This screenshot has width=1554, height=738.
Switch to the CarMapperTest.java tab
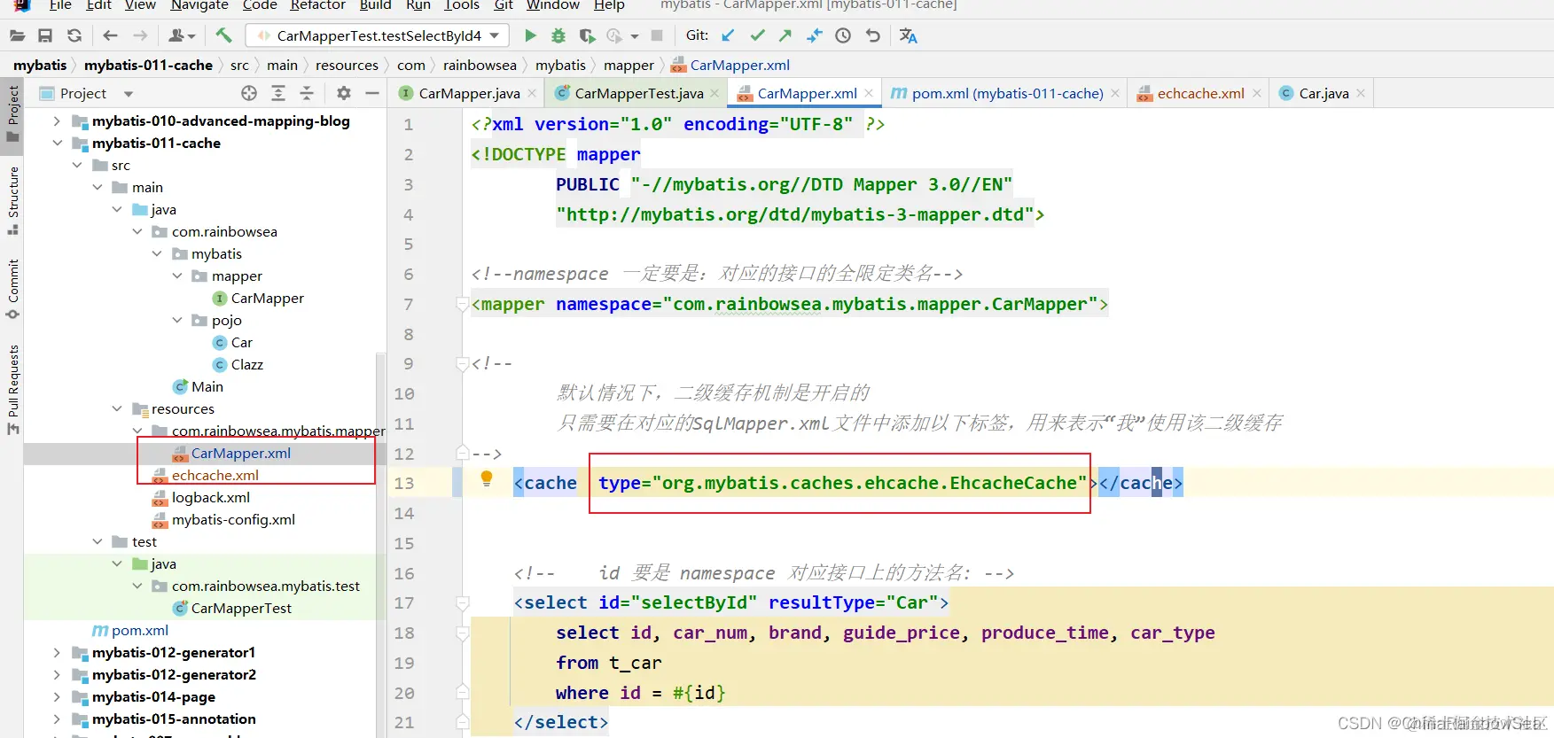(638, 93)
